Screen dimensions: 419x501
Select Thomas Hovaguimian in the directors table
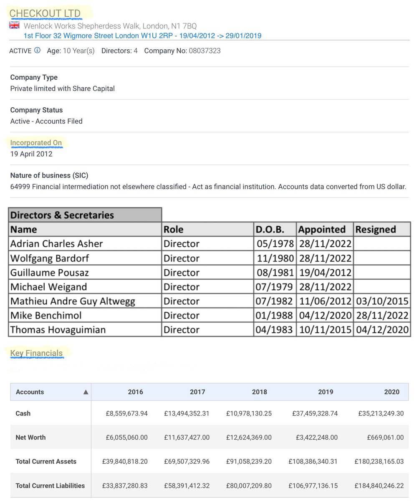(58, 330)
